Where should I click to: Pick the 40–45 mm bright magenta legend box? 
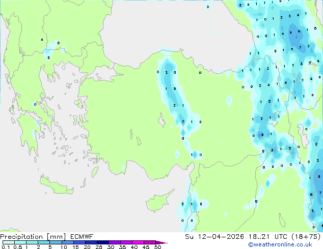[x=138, y=242]
